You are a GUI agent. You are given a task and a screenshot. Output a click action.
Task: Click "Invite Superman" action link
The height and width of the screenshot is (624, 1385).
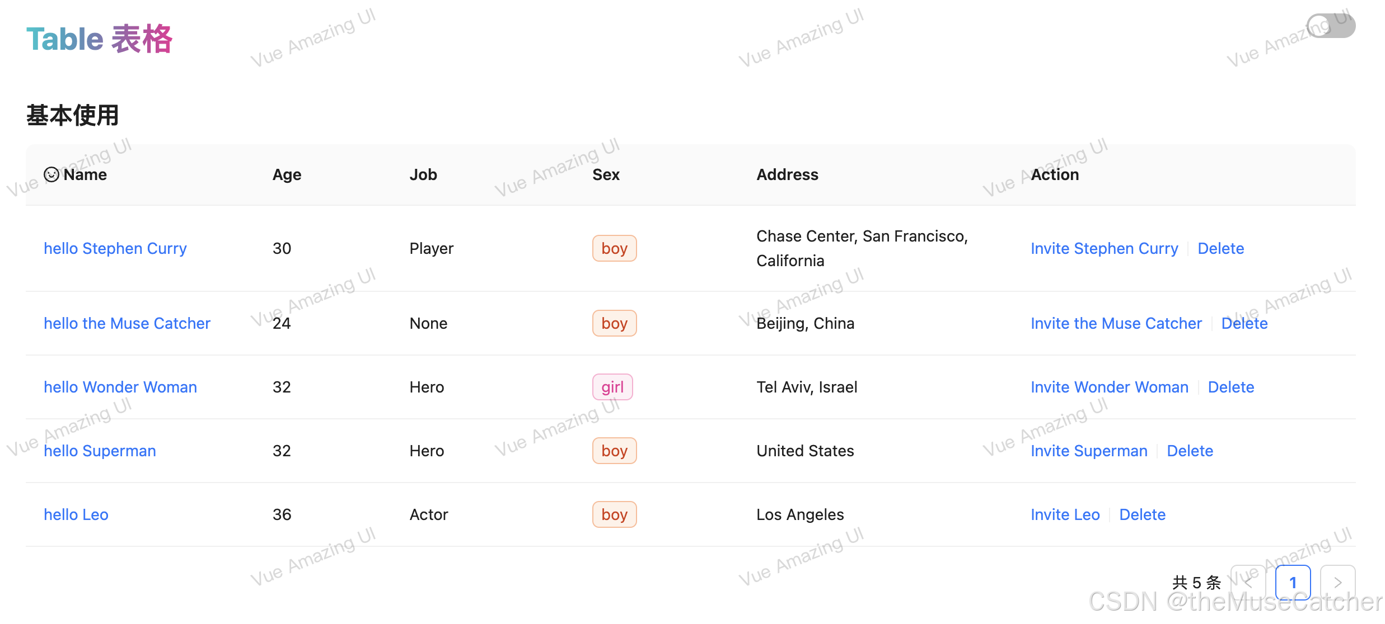[1090, 451]
